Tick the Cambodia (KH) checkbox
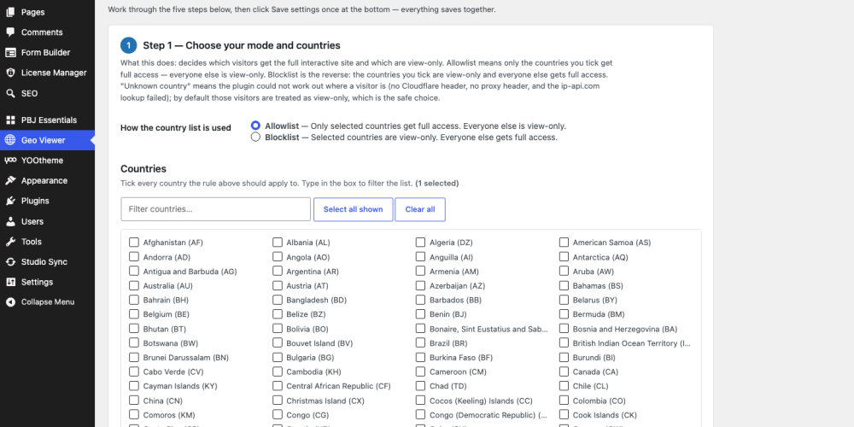Image resolution: width=854 pixels, height=427 pixels. (x=278, y=371)
